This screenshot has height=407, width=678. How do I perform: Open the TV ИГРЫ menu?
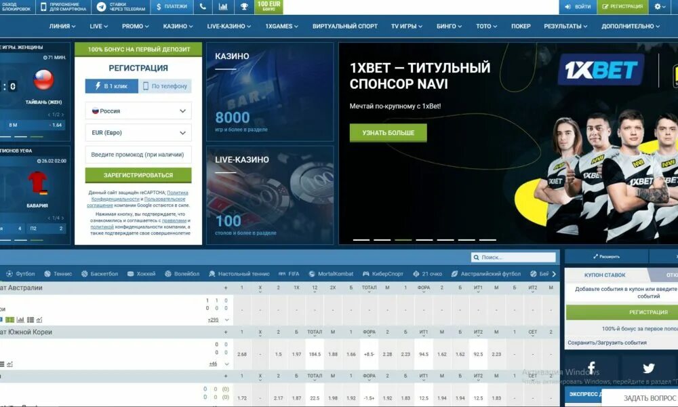click(x=406, y=26)
